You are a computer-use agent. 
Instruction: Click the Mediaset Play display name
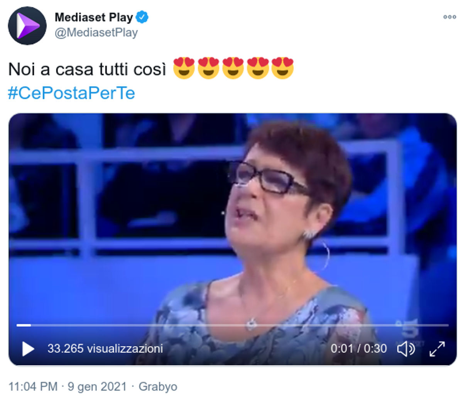(x=94, y=17)
